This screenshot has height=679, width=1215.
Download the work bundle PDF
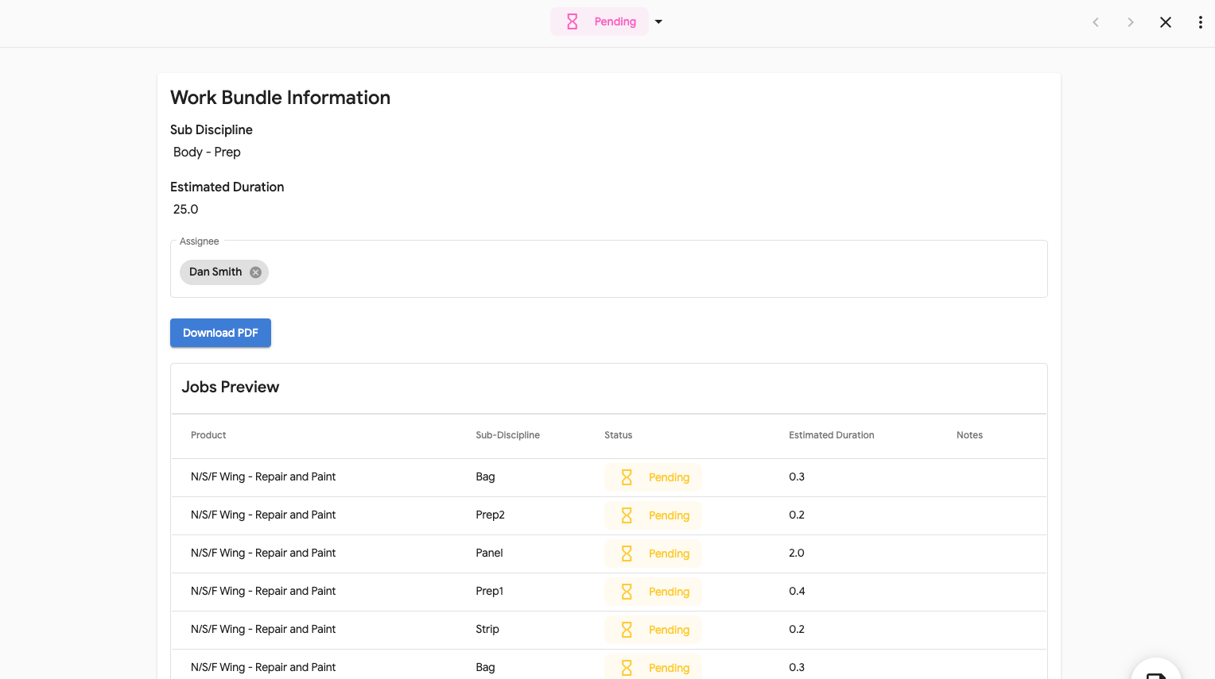tap(220, 333)
